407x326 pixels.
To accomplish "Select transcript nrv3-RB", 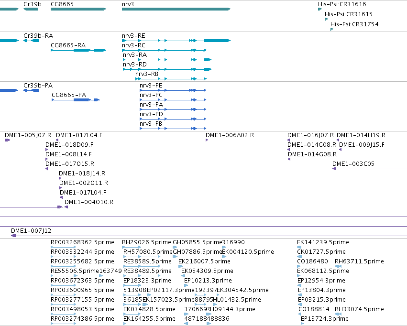I will coord(147,74).
